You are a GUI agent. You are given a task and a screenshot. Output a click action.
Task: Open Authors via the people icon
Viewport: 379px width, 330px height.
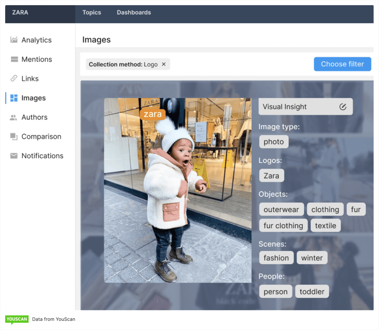[x=13, y=117]
